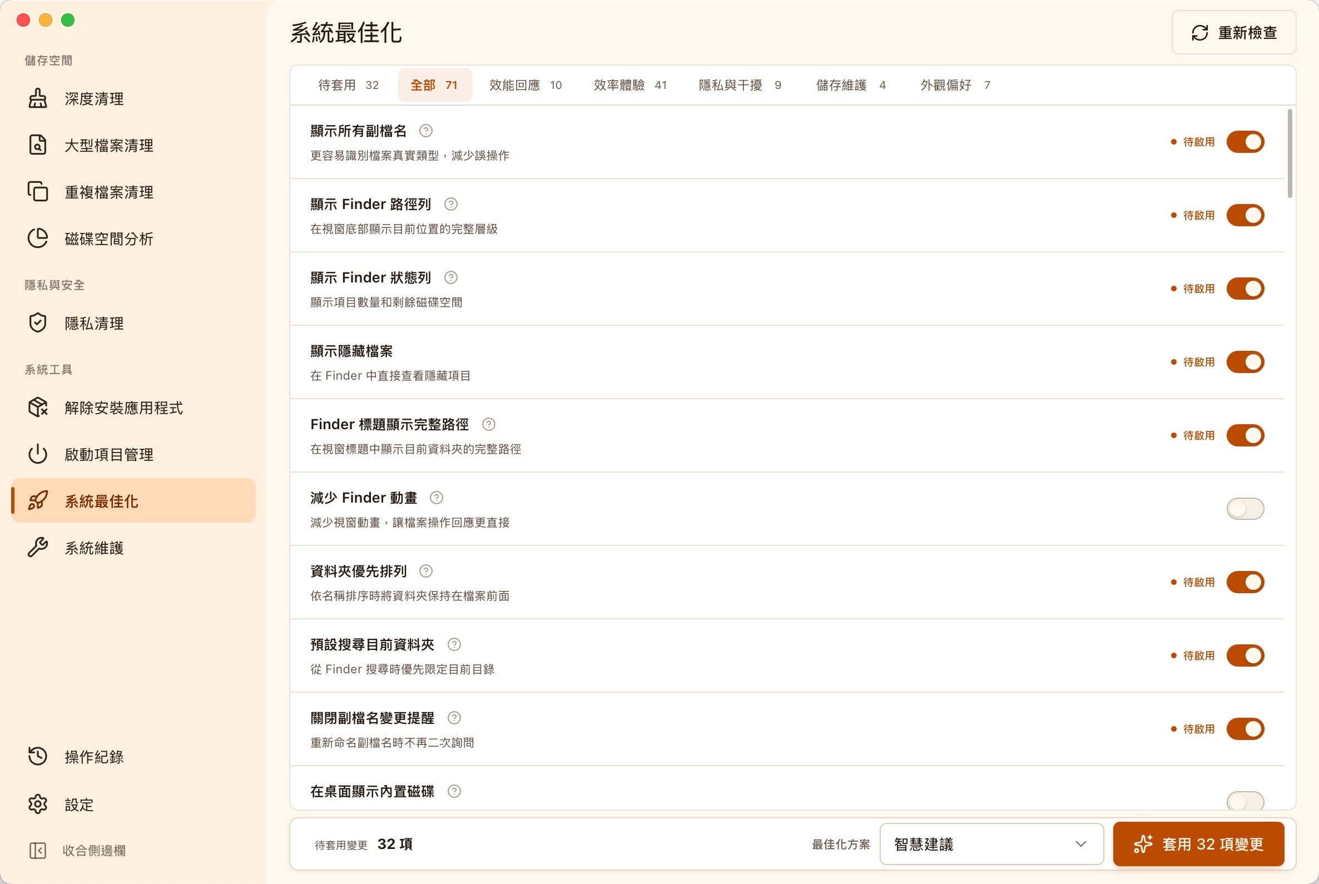Click help icon next to 關閉副檔名變更提醒

click(x=454, y=718)
